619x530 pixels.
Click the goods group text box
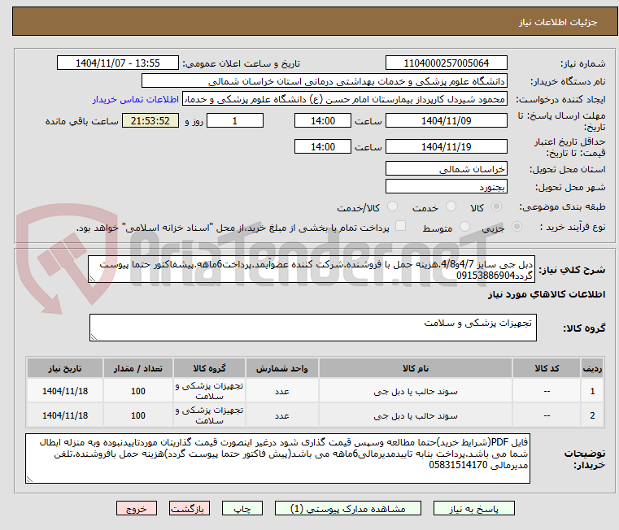312,328
